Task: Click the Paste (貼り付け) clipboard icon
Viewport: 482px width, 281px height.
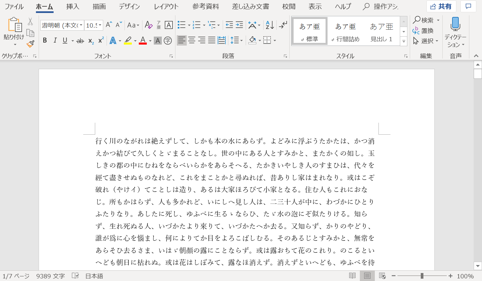Action: tap(14, 25)
